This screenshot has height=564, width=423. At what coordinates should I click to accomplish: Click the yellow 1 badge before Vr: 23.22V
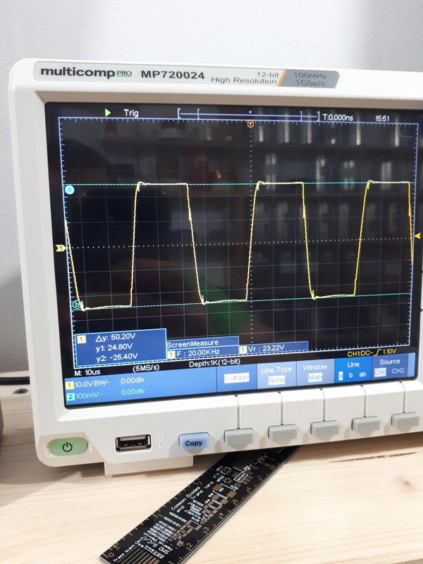[243, 349]
